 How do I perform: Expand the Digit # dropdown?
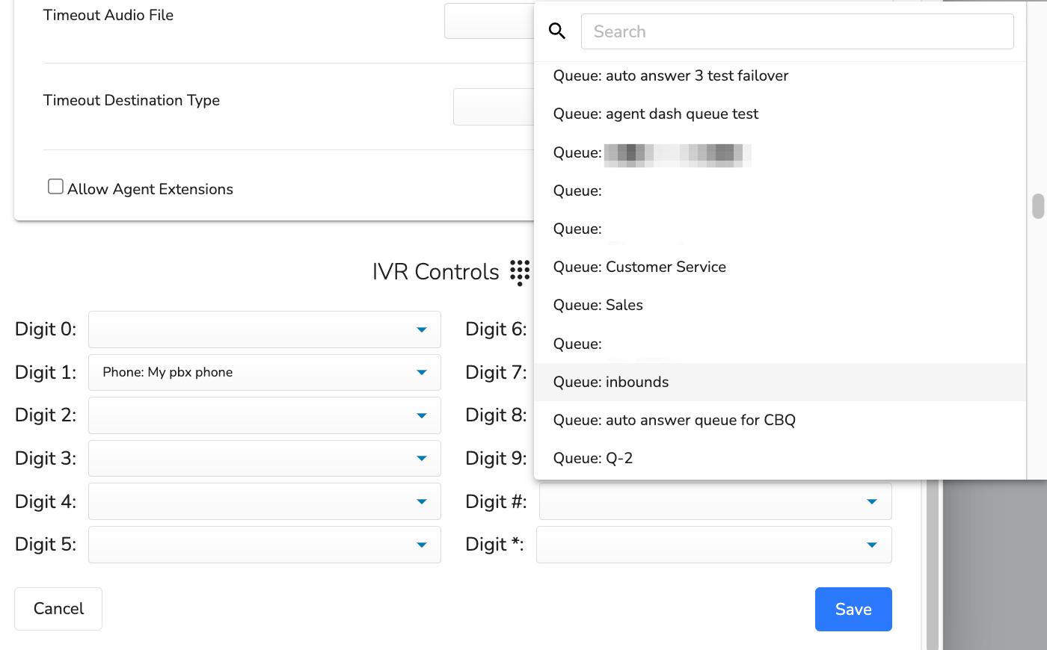click(x=716, y=501)
